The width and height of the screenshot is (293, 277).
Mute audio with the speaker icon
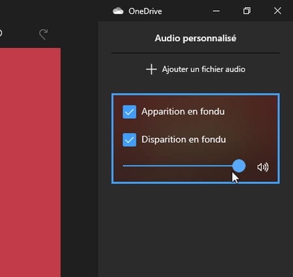(x=263, y=167)
